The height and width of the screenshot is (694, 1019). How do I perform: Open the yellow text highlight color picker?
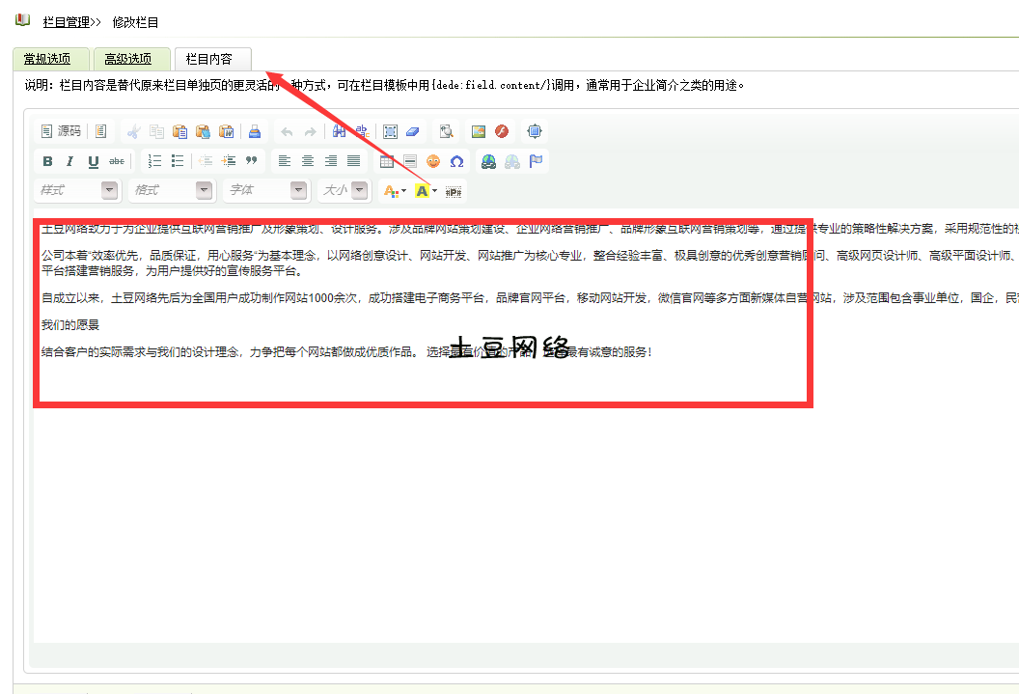click(x=425, y=189)
